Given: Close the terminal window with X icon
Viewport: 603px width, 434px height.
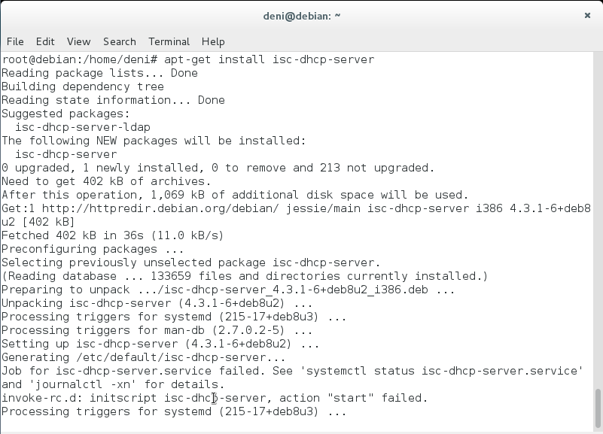Looking at the screenshot, I should click(x=587, y=15).
